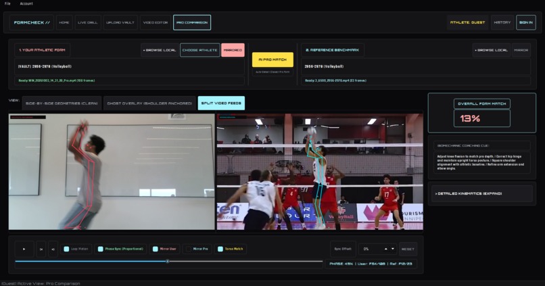Increase Sync Offset with up arrow

click(x=386, y=249)
